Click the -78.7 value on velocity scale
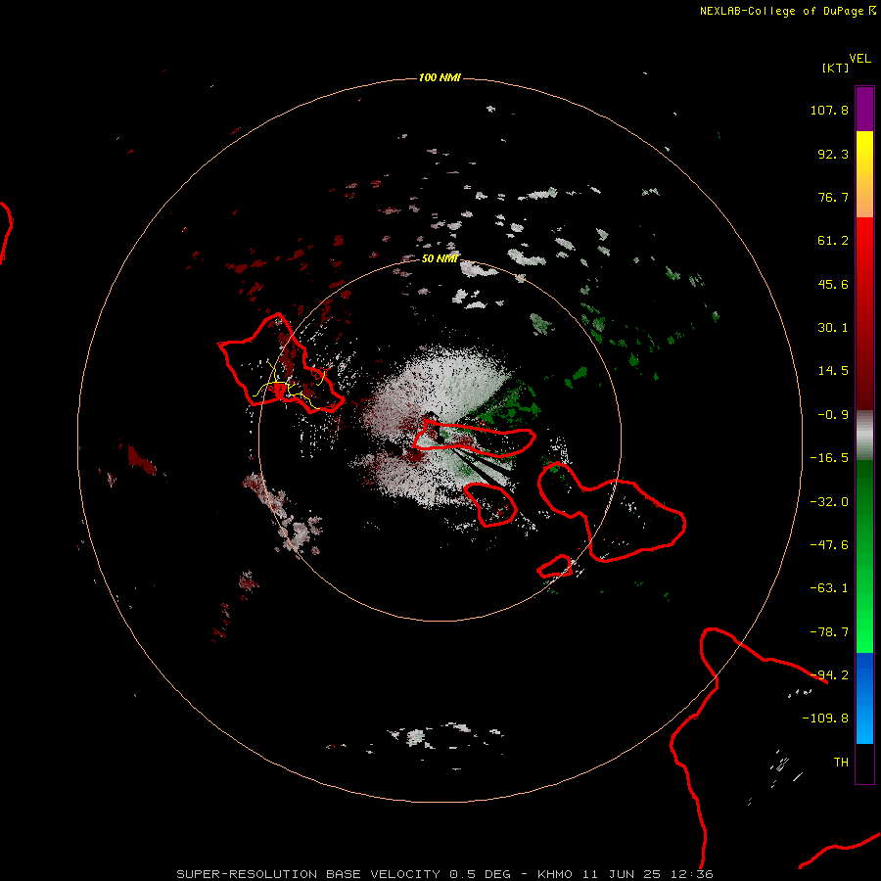881x881 pixels. point(829,632)
